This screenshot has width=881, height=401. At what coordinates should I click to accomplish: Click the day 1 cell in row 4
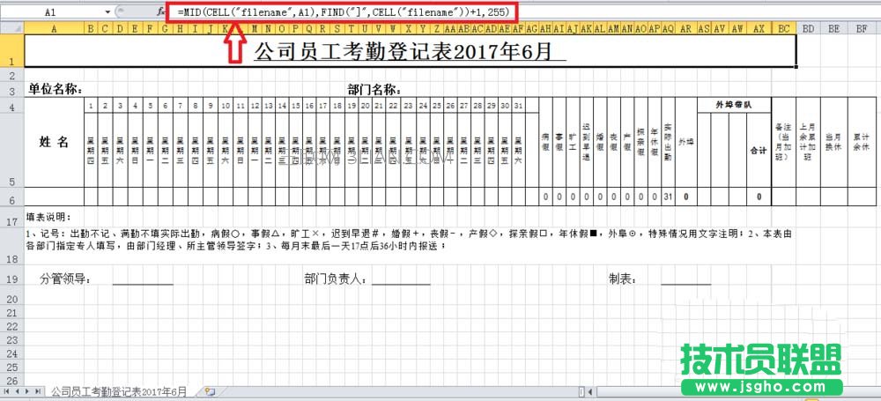pos(91,105)
